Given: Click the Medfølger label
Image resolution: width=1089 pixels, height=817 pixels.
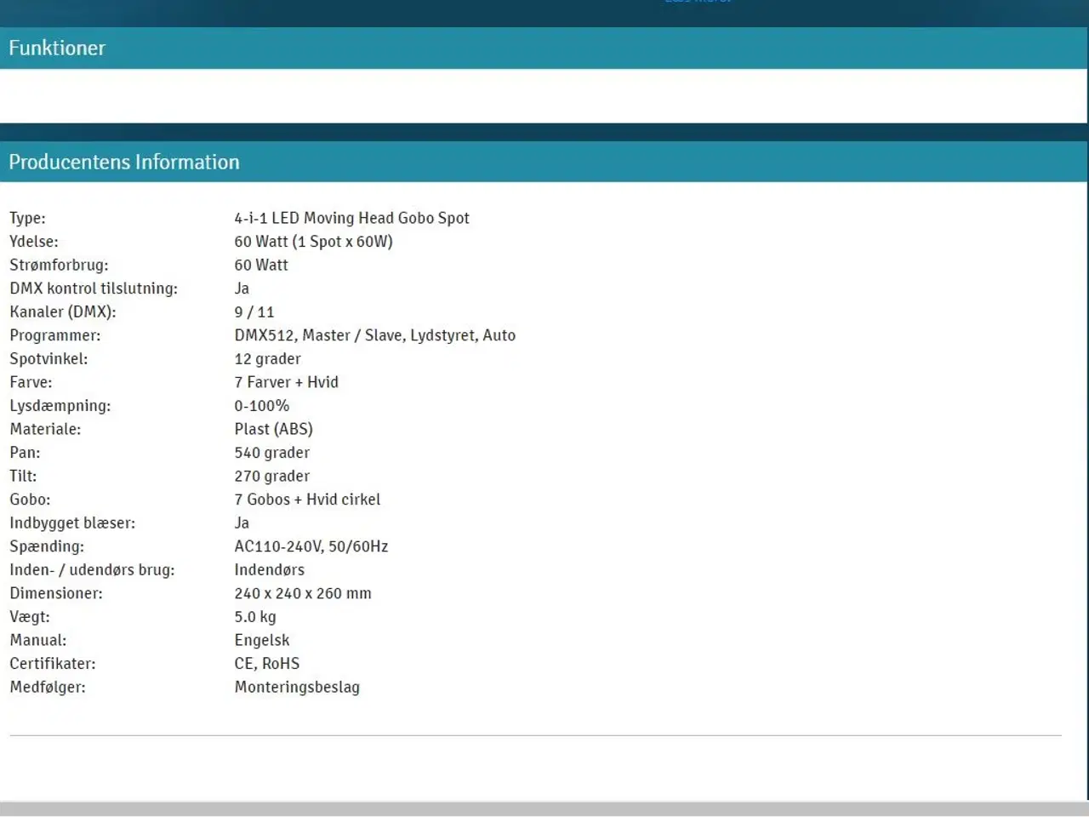Looking at the screenshot, I should pos(48,687).
